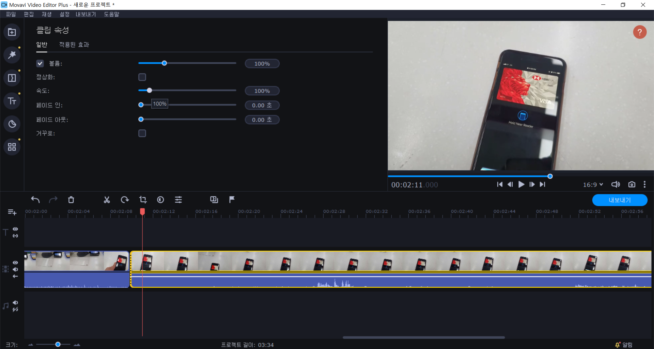Add a marker with the flag icon
The width and height of the screenshot is (654, 349).
point(232,200)
